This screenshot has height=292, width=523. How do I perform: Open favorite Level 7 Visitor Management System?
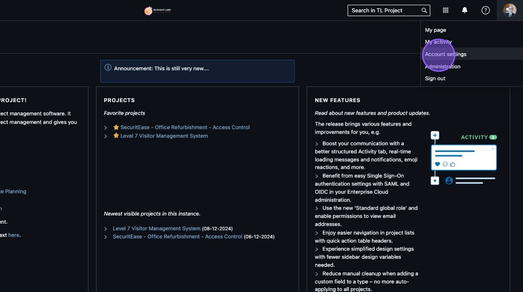coord(164,136)
